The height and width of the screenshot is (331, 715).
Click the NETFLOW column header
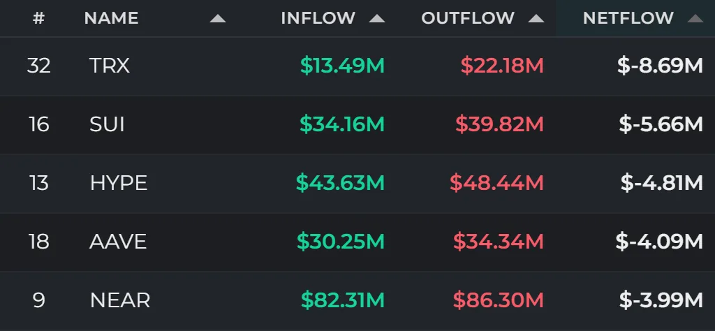tap(628, 18)
